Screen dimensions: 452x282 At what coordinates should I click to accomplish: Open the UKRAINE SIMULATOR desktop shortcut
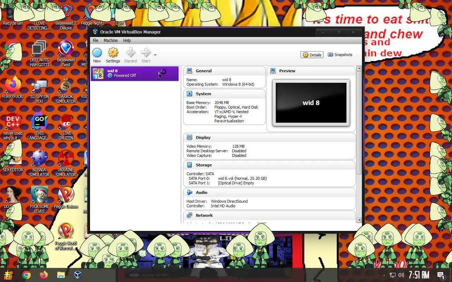[x=66, y=164]
